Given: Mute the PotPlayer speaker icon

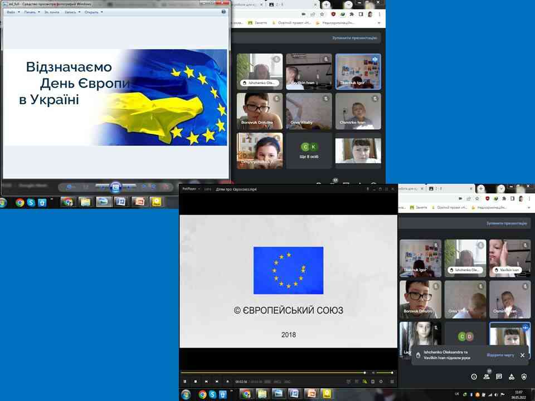Looking at the screenshot, I should coord(373,373).
